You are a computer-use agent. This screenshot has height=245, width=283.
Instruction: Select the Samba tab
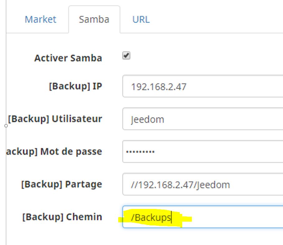point(94,20)
